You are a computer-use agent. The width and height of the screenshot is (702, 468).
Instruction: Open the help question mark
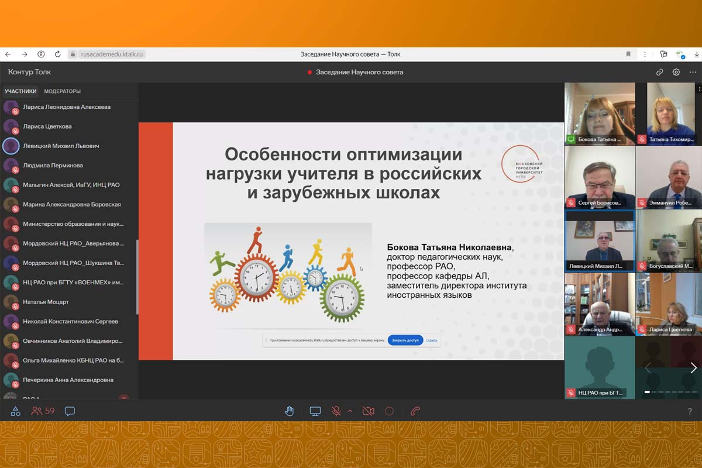tap(690, 412)
